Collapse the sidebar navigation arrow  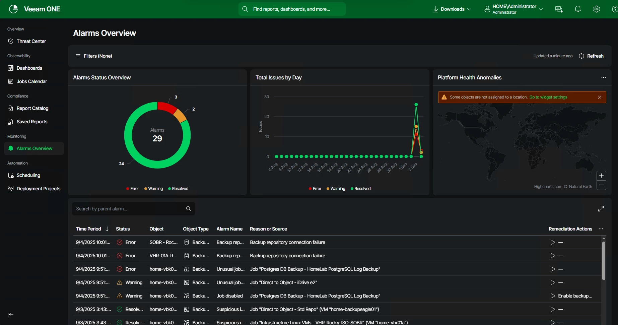coord(11,315)
